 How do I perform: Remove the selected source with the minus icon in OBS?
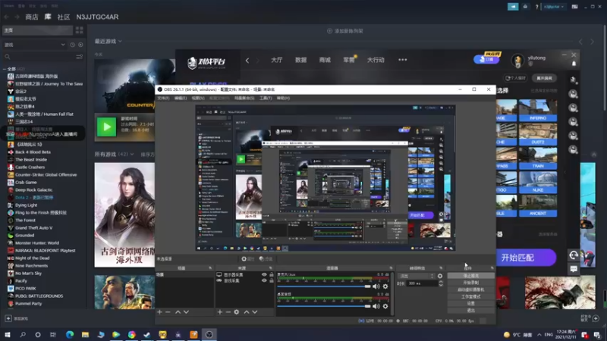pos(228,312)
